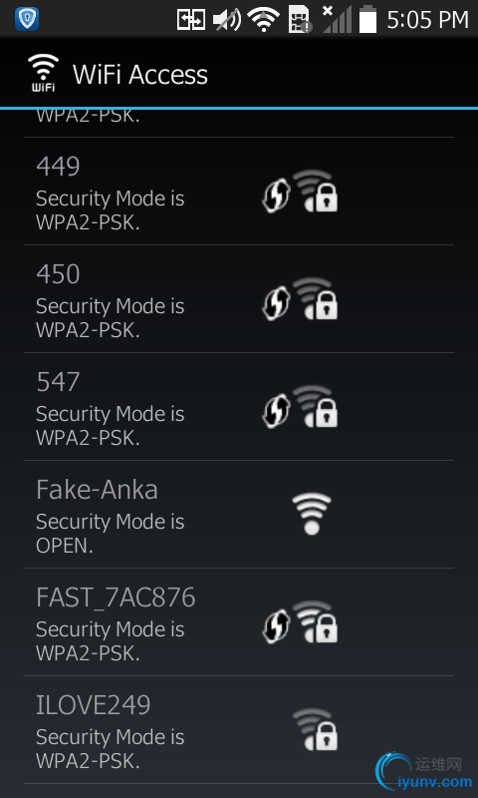Tap the SIM card alert status icon
This screenshot has height=798, width=478.
point(300,20)
